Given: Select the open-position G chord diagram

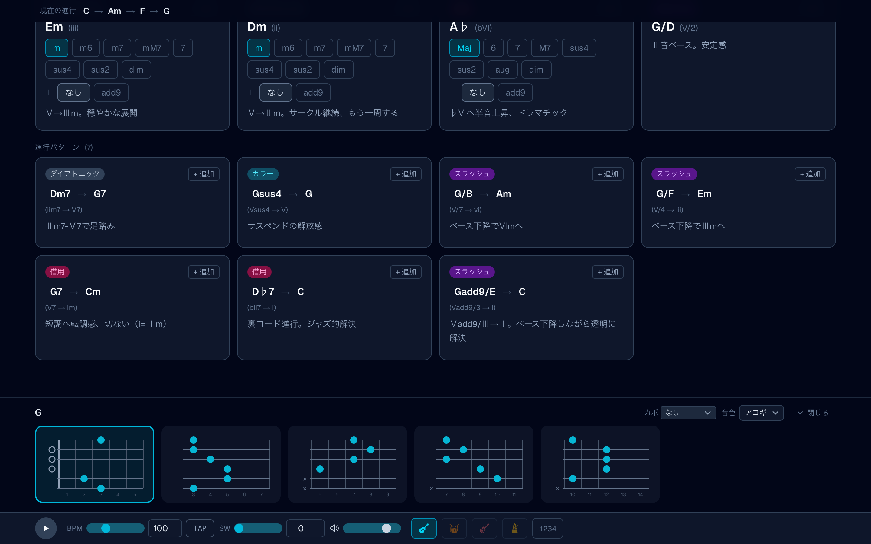Looking at the screenshot, I should pos(95,464).
